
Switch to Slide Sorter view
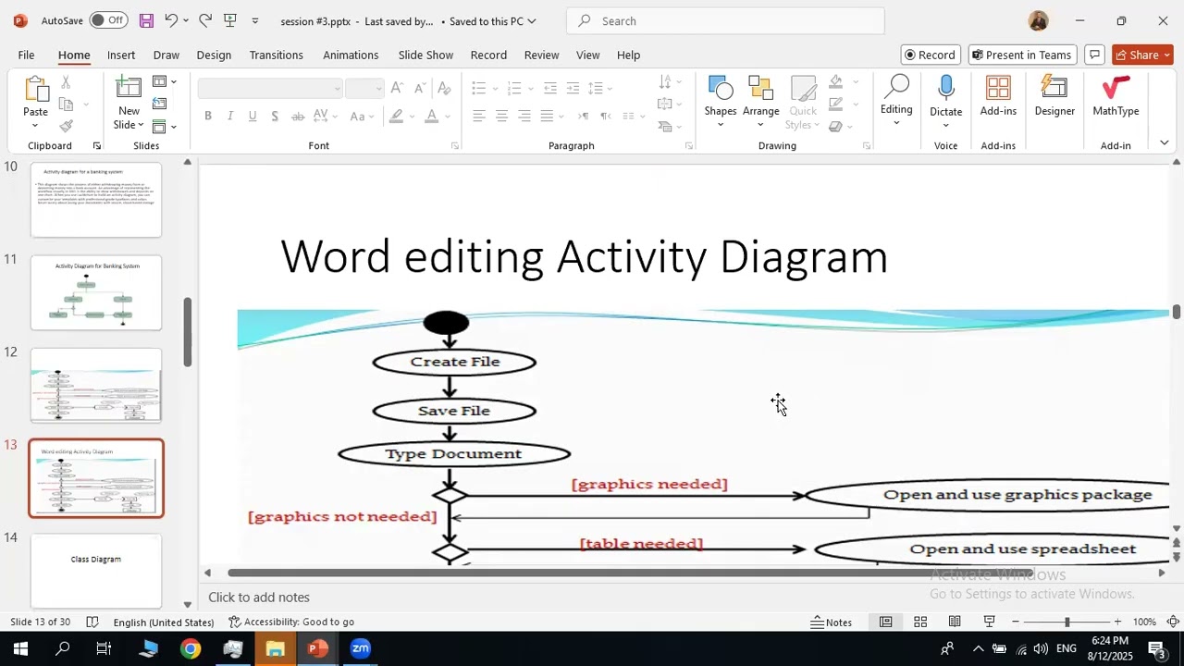pos(920,622)
